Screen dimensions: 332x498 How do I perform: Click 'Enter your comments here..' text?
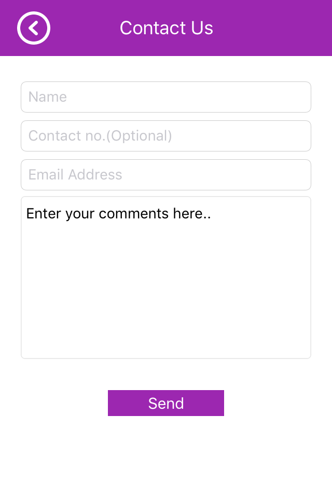[x=118, y=214]
